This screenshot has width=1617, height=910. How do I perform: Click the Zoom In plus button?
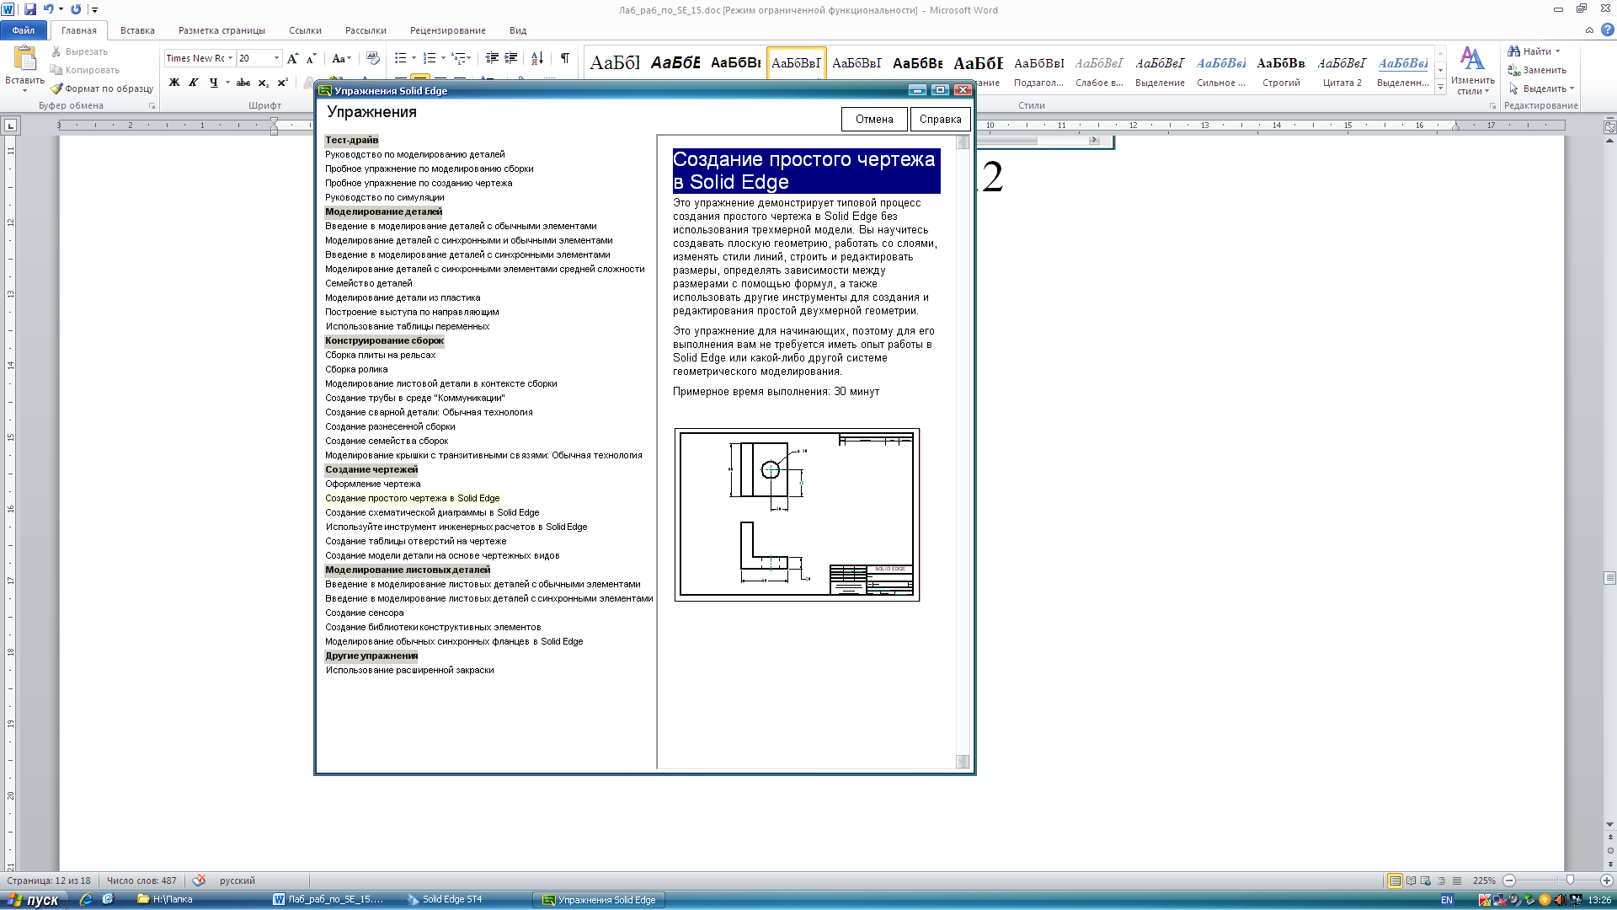(x=1606, y=881)
